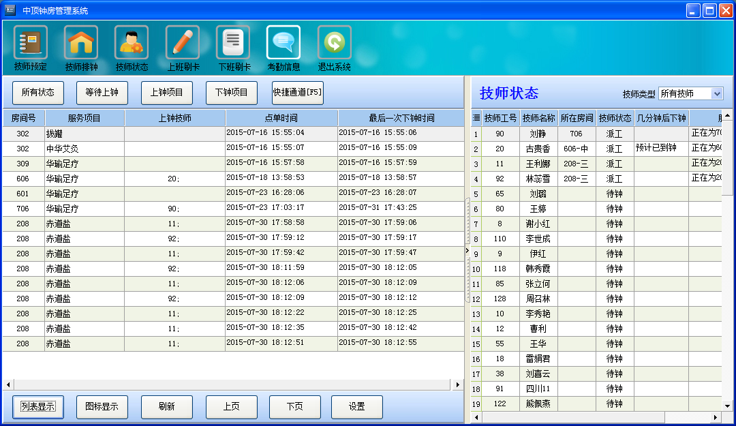Select the 下班刷卡 document icon

tap(233, 43)
